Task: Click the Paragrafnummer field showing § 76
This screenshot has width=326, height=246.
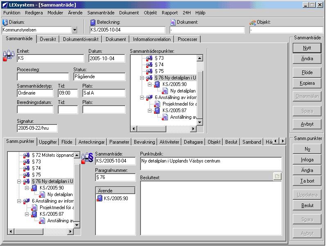Action: tap(115, 177)
